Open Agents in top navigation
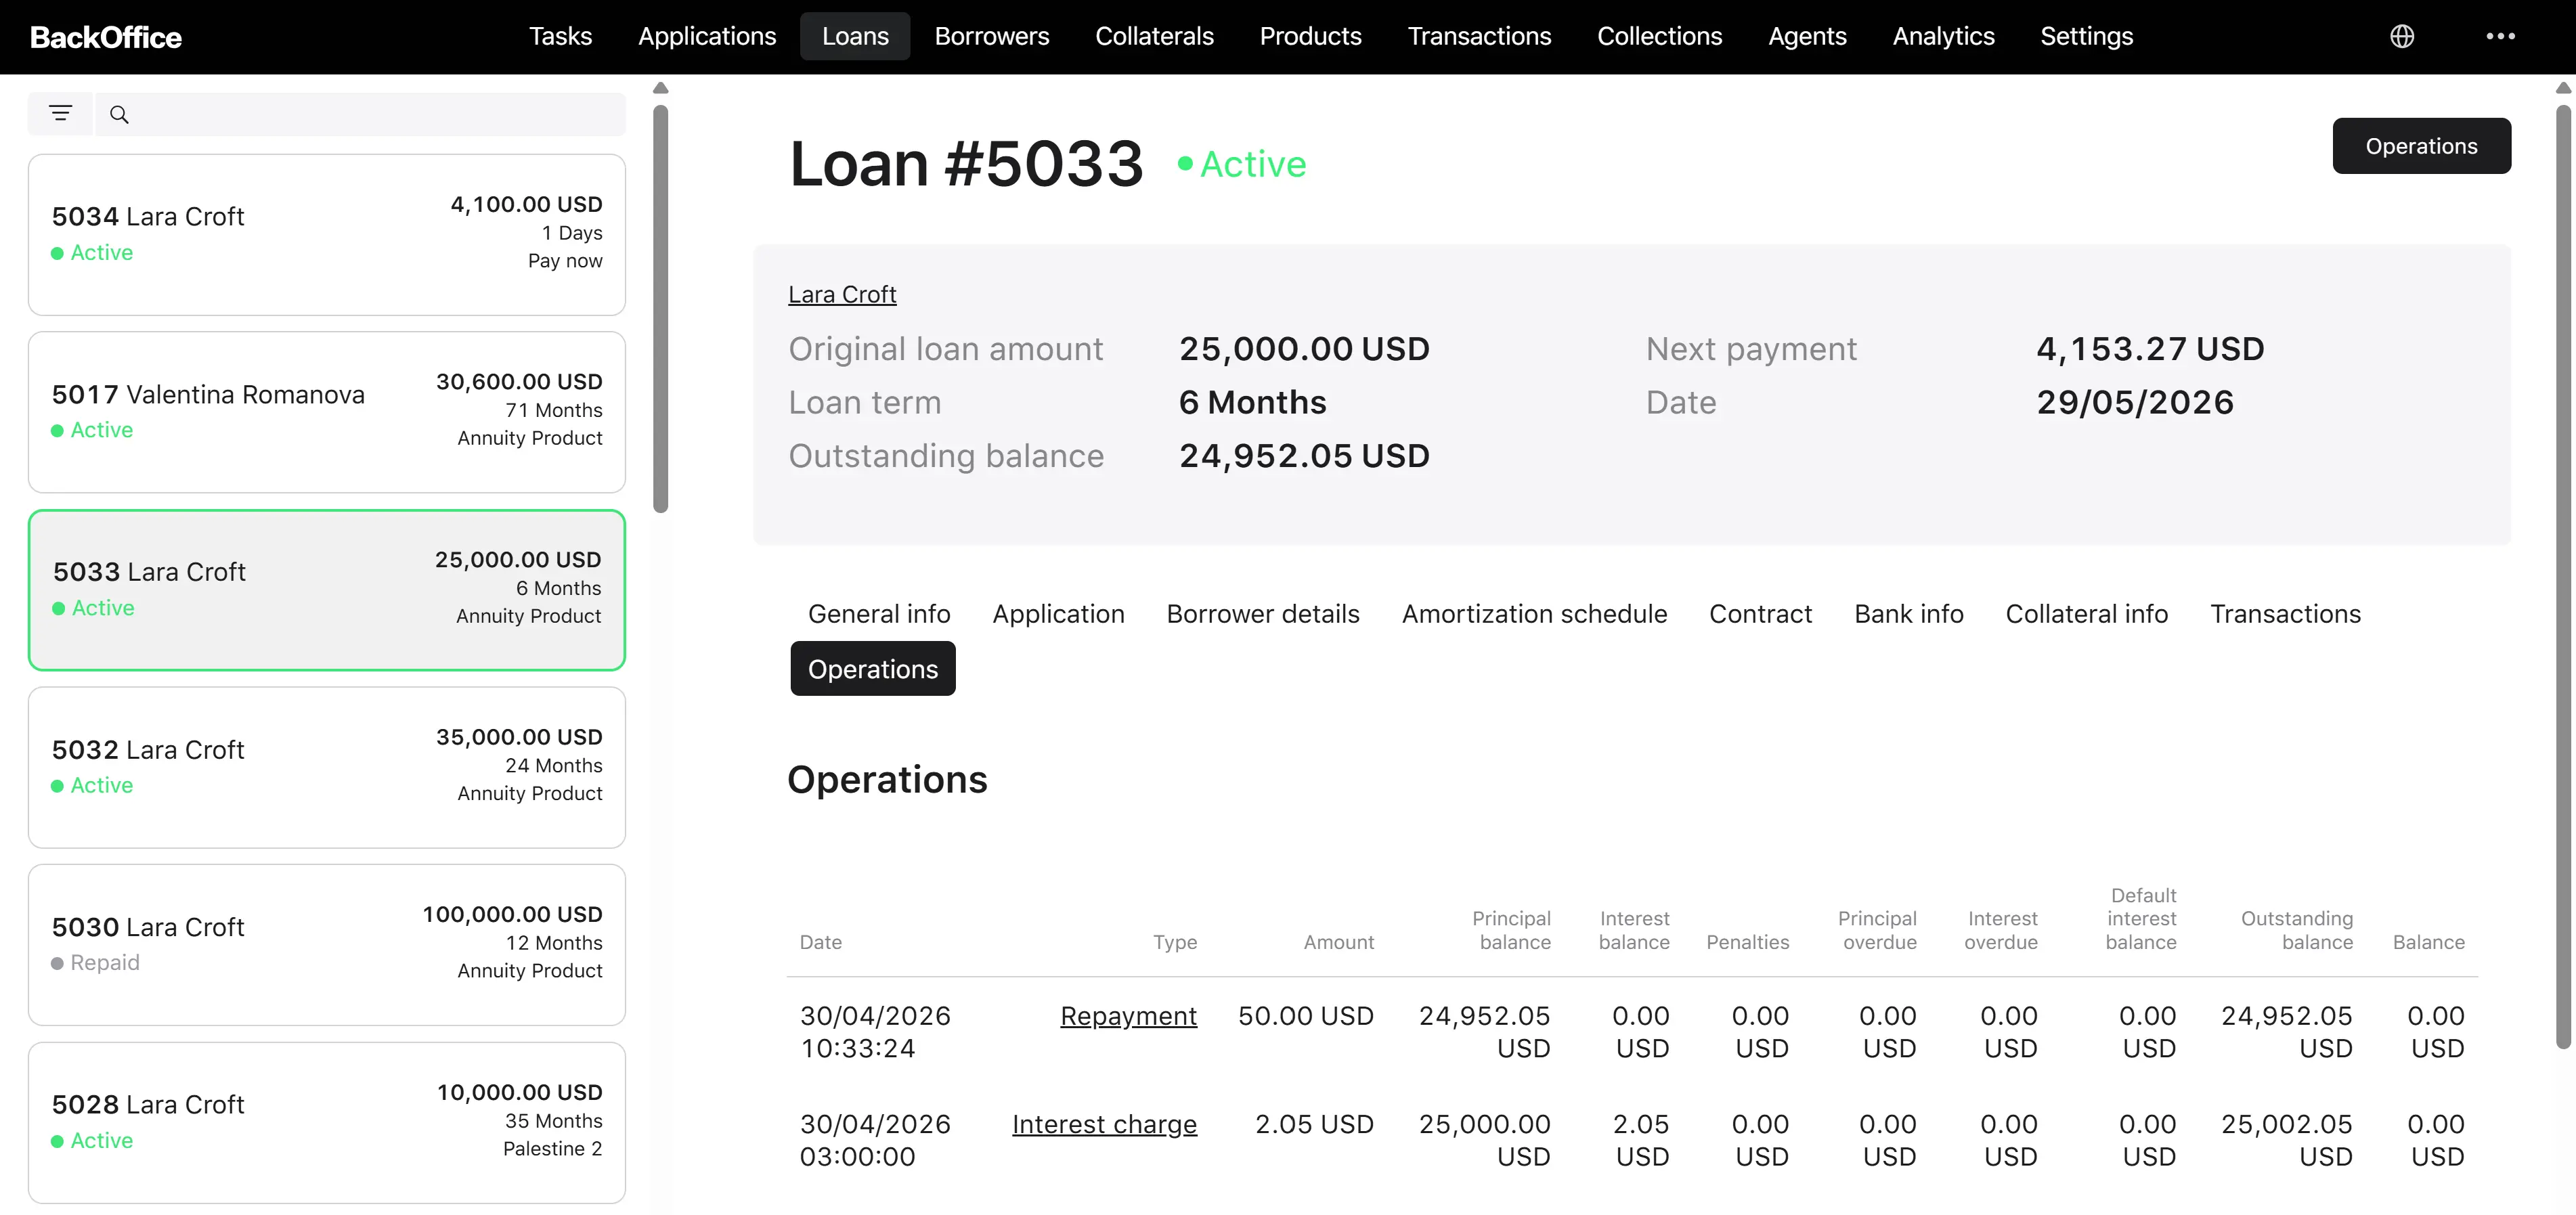The height and width of the screenshot is (1215, 2576). click(1807, 36)
